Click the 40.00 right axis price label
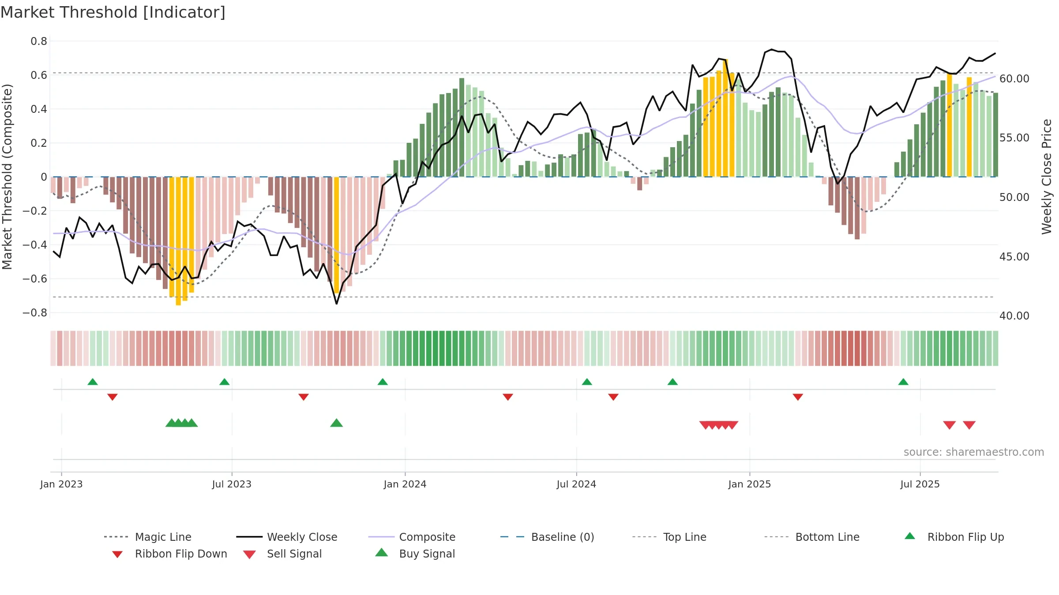This screenshot has width=1059, height=595. click(1014, 316)
